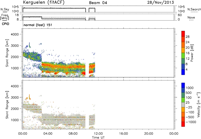Click the '60' tick on the Nave axis

180,15
